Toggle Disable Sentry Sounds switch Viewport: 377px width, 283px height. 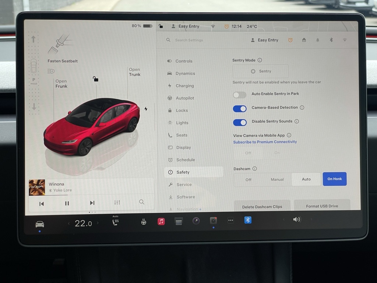(240, 122)
